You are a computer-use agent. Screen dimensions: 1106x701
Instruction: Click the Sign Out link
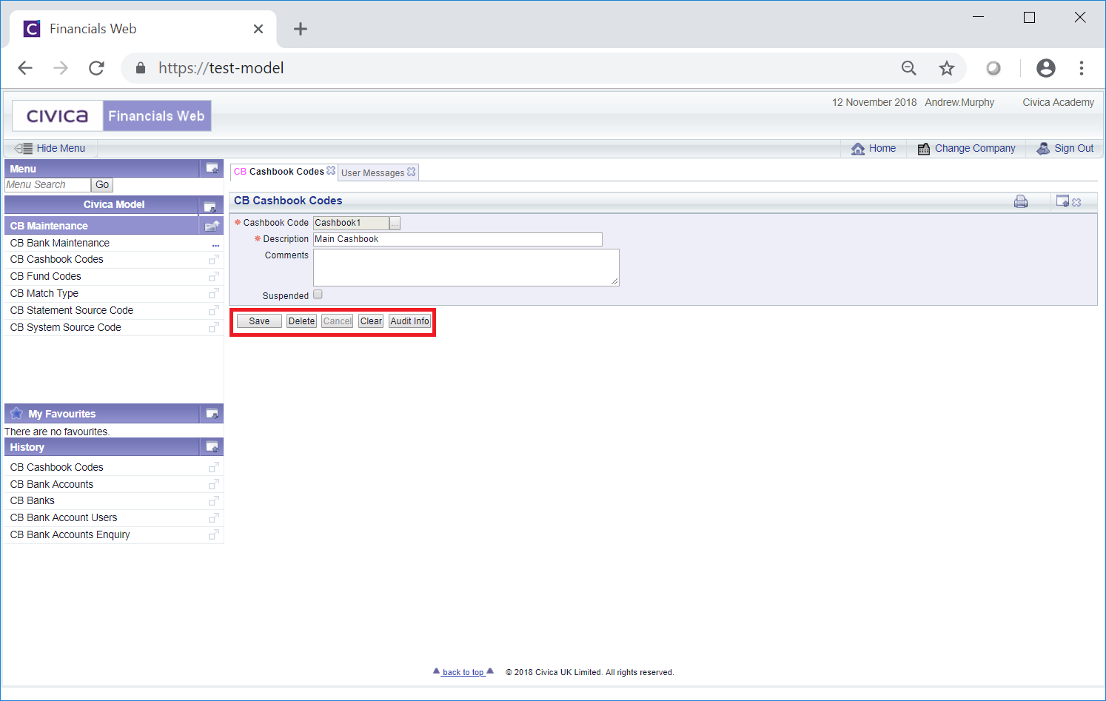(1073, 148)
